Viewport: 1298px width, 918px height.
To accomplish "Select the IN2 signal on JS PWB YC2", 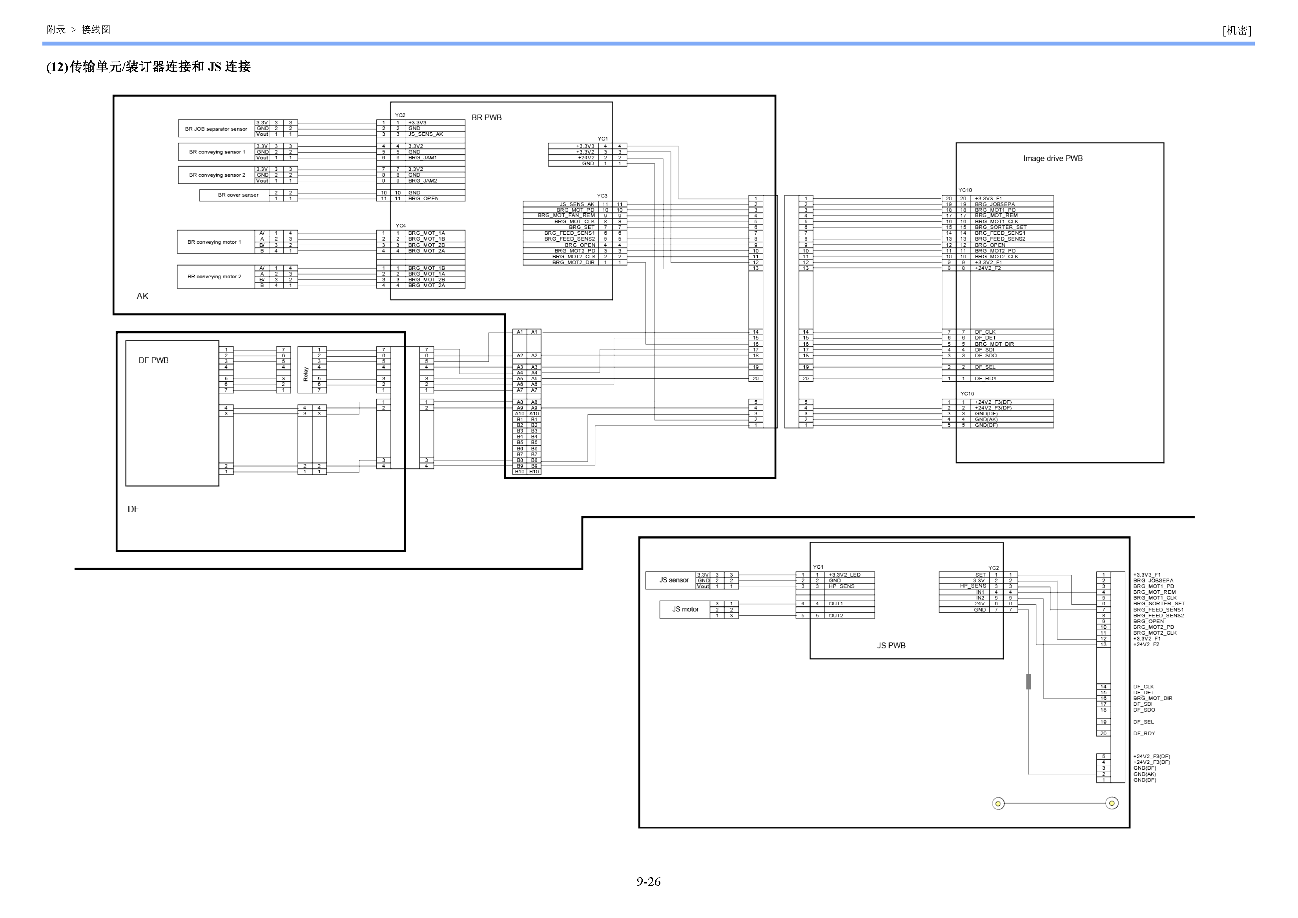I will (x=980, y=598).
